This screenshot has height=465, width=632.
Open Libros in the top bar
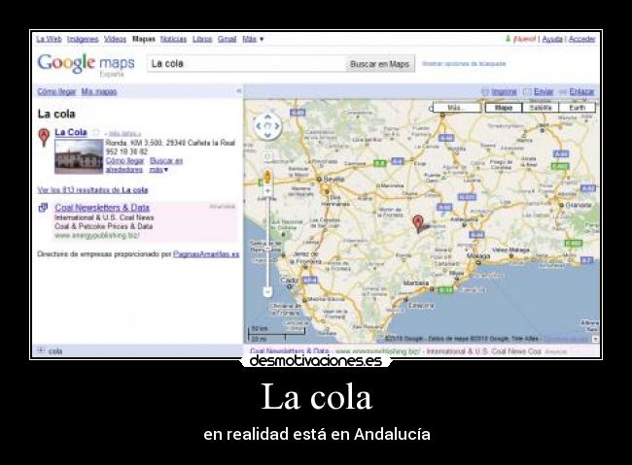point(202,39)
